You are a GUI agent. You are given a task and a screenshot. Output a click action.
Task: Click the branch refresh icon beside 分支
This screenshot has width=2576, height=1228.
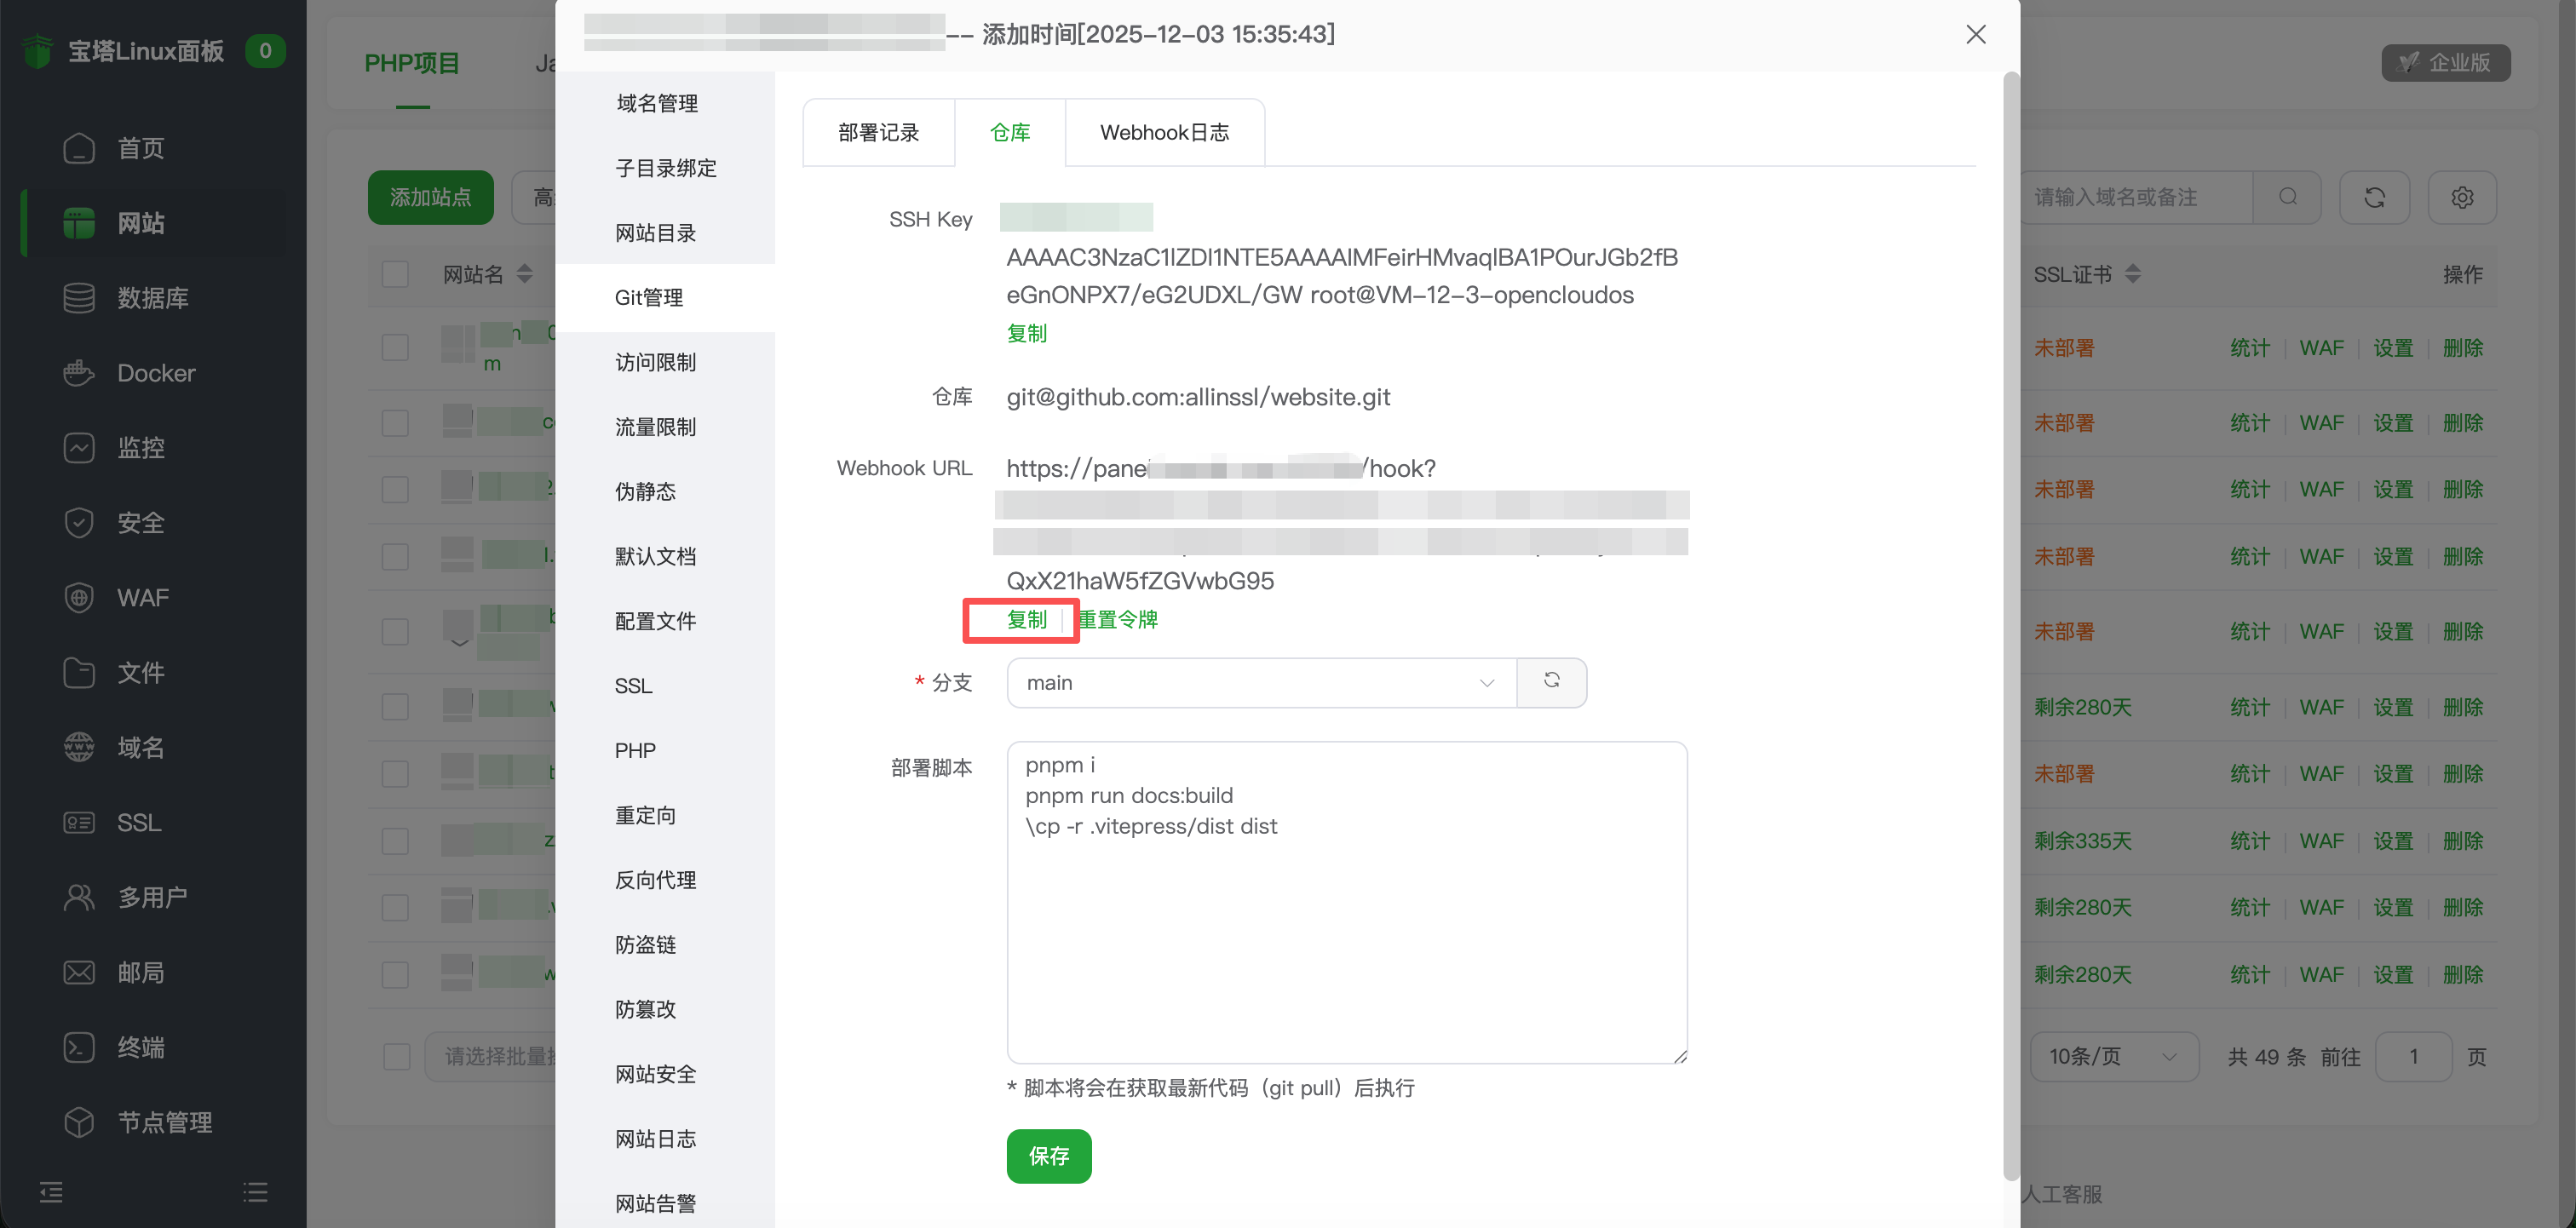(x=1552, y=681)
